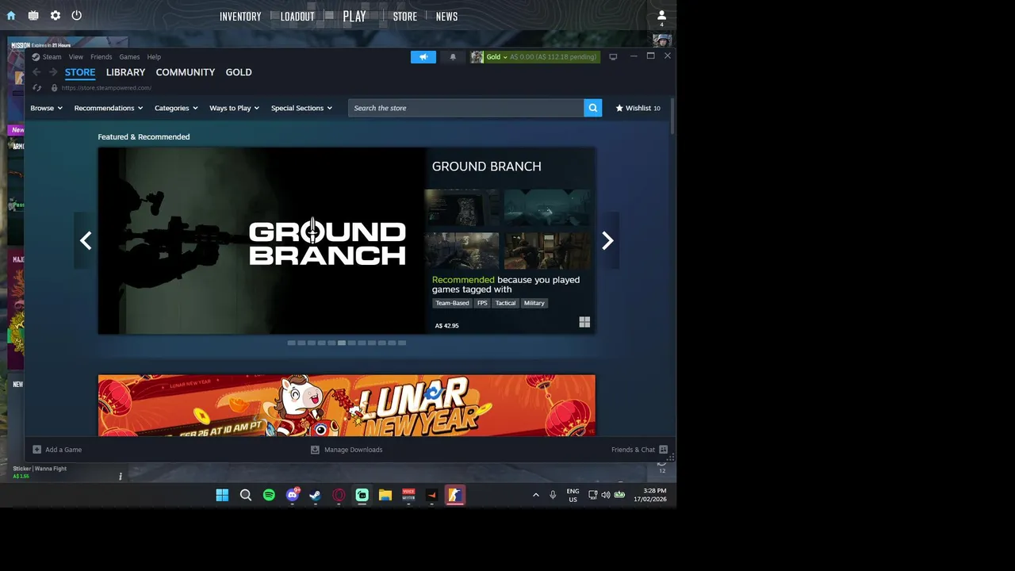The height and width of the screenshot is (571, 1015).
Task: Click Add a Game plus icon
Action: coord(36,450)
